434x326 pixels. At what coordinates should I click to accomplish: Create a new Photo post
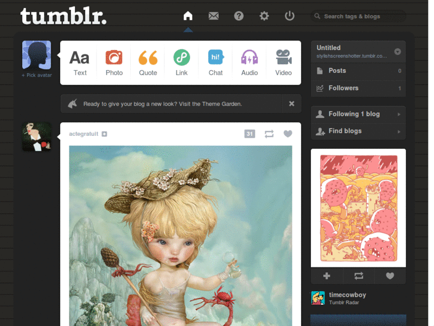114,63
